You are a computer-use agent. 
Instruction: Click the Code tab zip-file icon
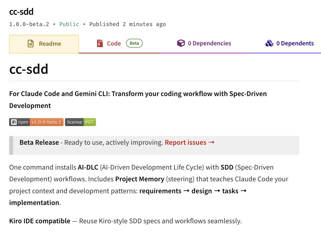(x=100, y=43)
